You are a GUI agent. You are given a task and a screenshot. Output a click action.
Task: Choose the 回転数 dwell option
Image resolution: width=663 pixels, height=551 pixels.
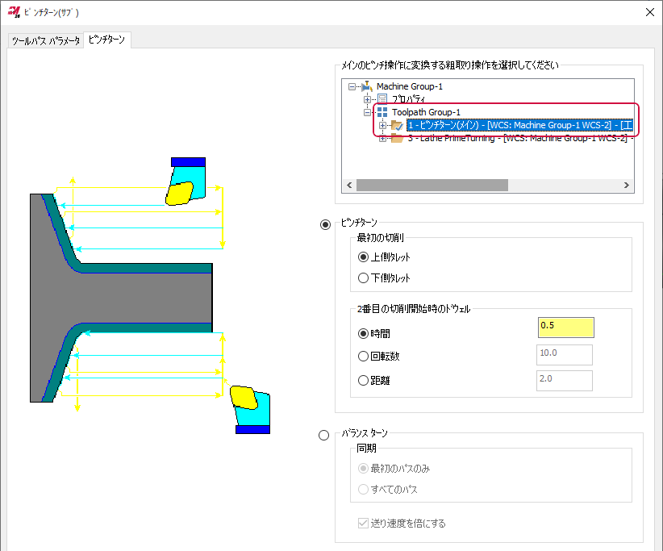tap(363, 357)
